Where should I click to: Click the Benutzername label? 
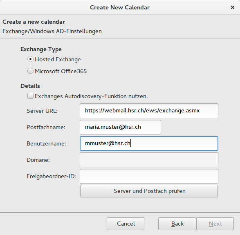point(46,143)
